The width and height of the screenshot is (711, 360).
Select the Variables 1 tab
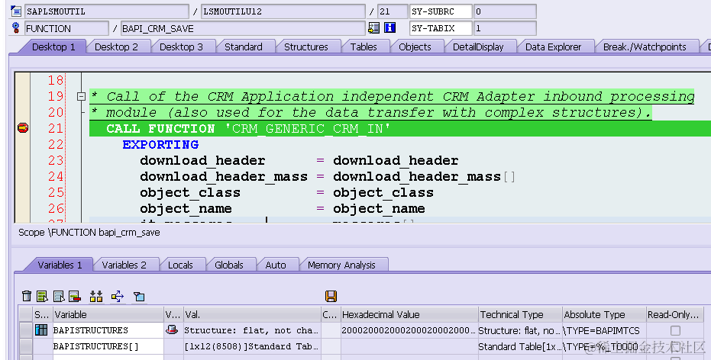(x=60, y=265)
